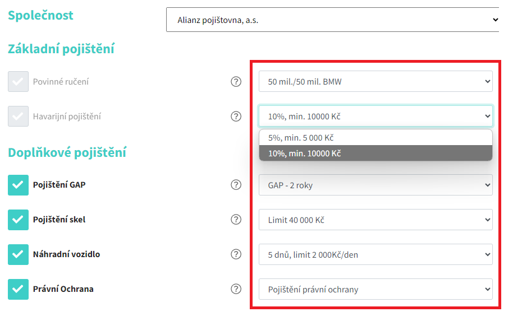Open the 5 dnů, limit 2 000Kč/den dropdown
The height and width of the screenshot is (321, 513).
click(x=375, y=254)
